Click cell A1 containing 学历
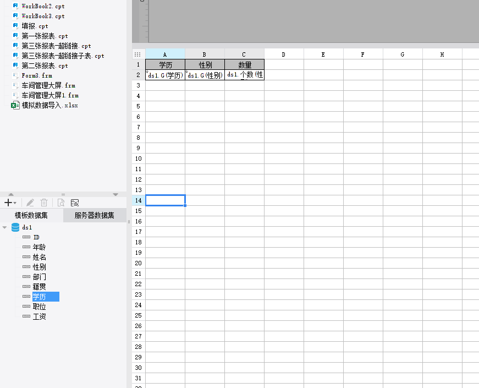This screenshot has width=479, height=388. tap(166, 64)
